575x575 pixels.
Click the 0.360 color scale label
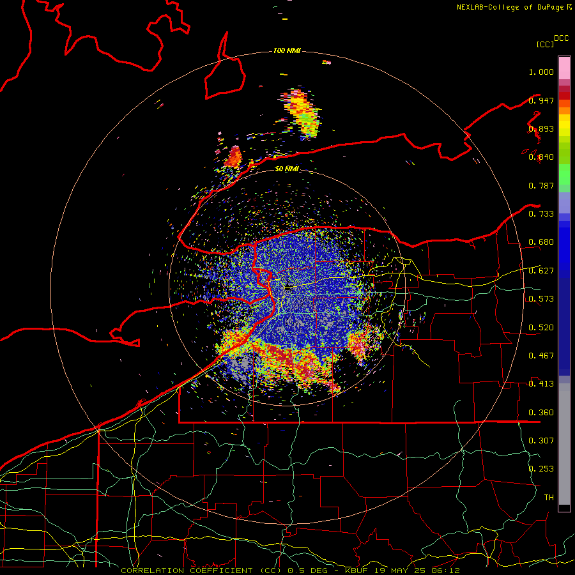tap(541, 413)
